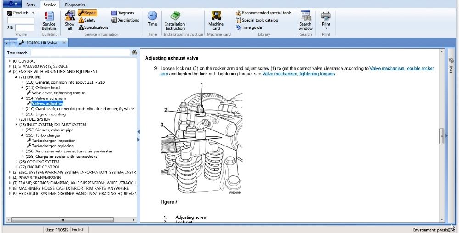Click the Print dropdown arrow
459x233 pixels.
(x=326, y=28)
